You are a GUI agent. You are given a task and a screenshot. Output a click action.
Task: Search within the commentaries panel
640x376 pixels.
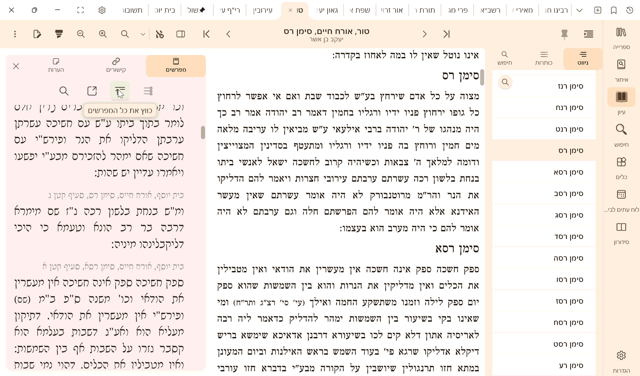pyautogui.click(x=64, y=91)
